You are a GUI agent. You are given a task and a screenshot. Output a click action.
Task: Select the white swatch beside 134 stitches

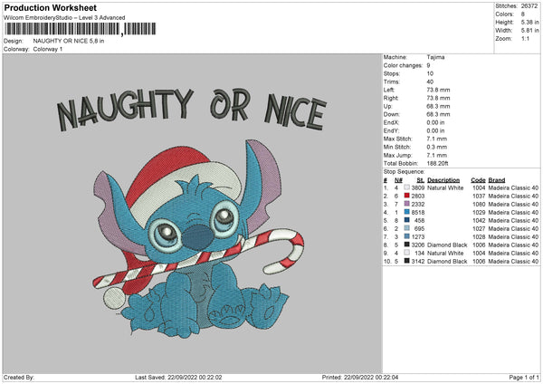[407, 253]
